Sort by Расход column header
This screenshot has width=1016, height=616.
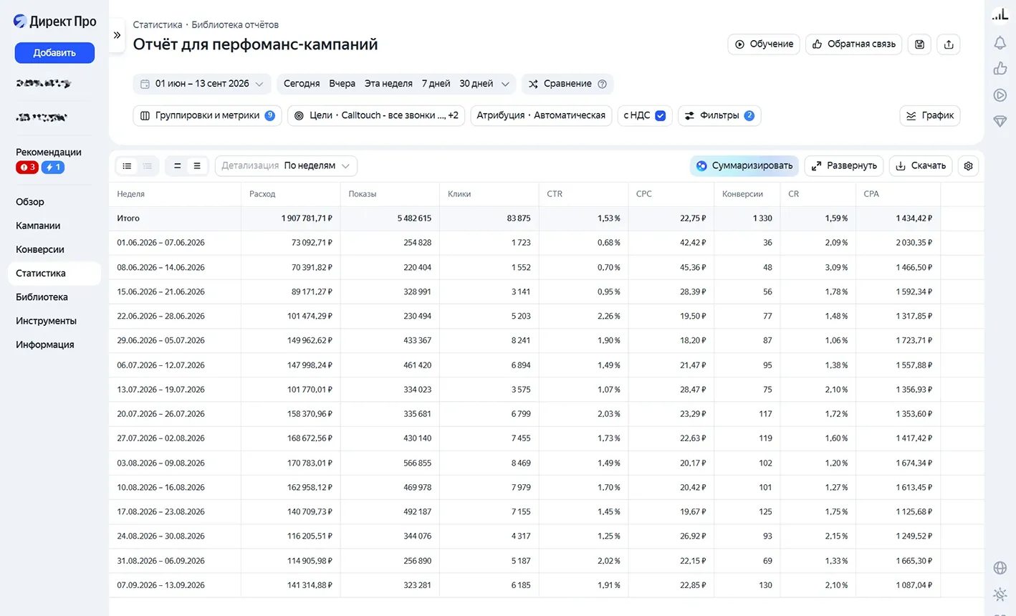[262, 194]
